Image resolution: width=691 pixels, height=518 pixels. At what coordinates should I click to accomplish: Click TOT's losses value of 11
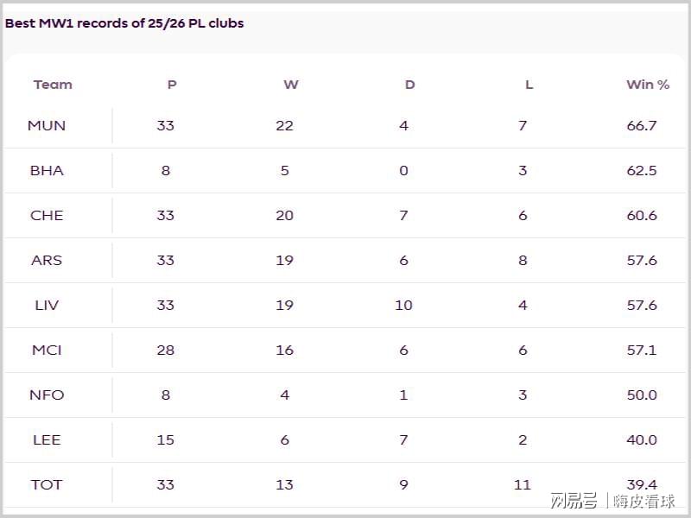523,485
